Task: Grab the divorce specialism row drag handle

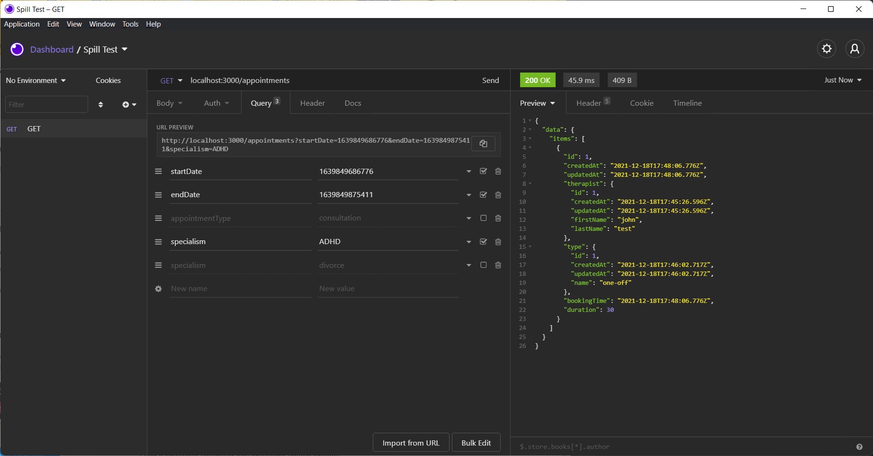Action: coord(158,265)
